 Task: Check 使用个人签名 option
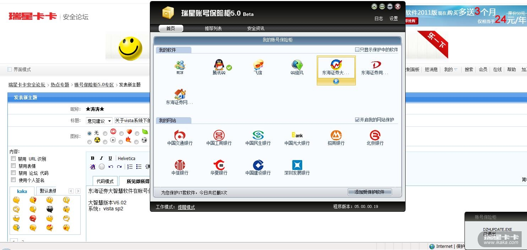pos(13,180)
